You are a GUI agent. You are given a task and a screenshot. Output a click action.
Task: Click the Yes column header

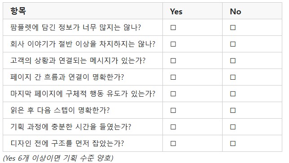(176, 12)
